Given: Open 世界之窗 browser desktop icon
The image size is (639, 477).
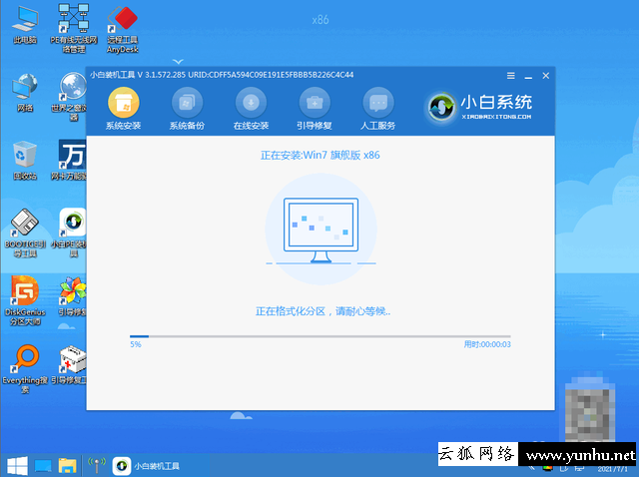Looking at the screenshot, I should pyautogui.click(x=71, y=97).
